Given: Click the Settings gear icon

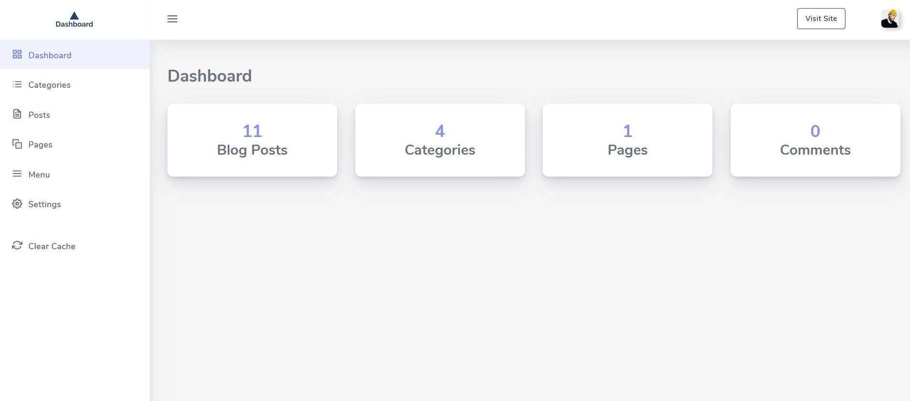Looking at the screenshot, I should coord(17,204).
